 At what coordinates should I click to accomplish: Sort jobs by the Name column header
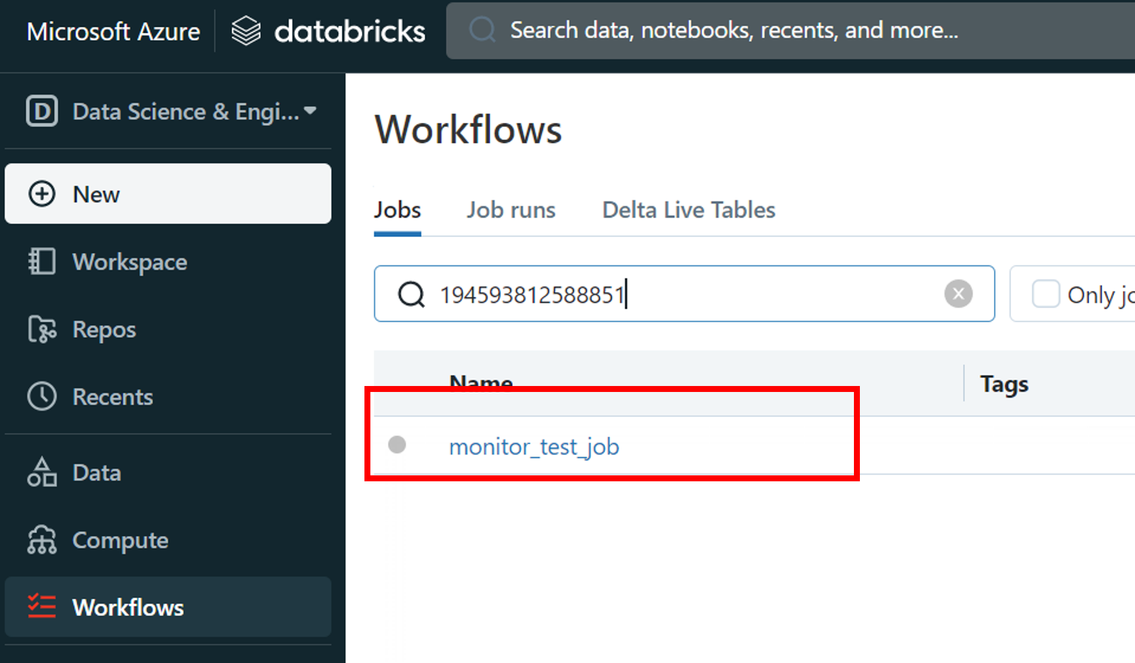pos(481,382)
